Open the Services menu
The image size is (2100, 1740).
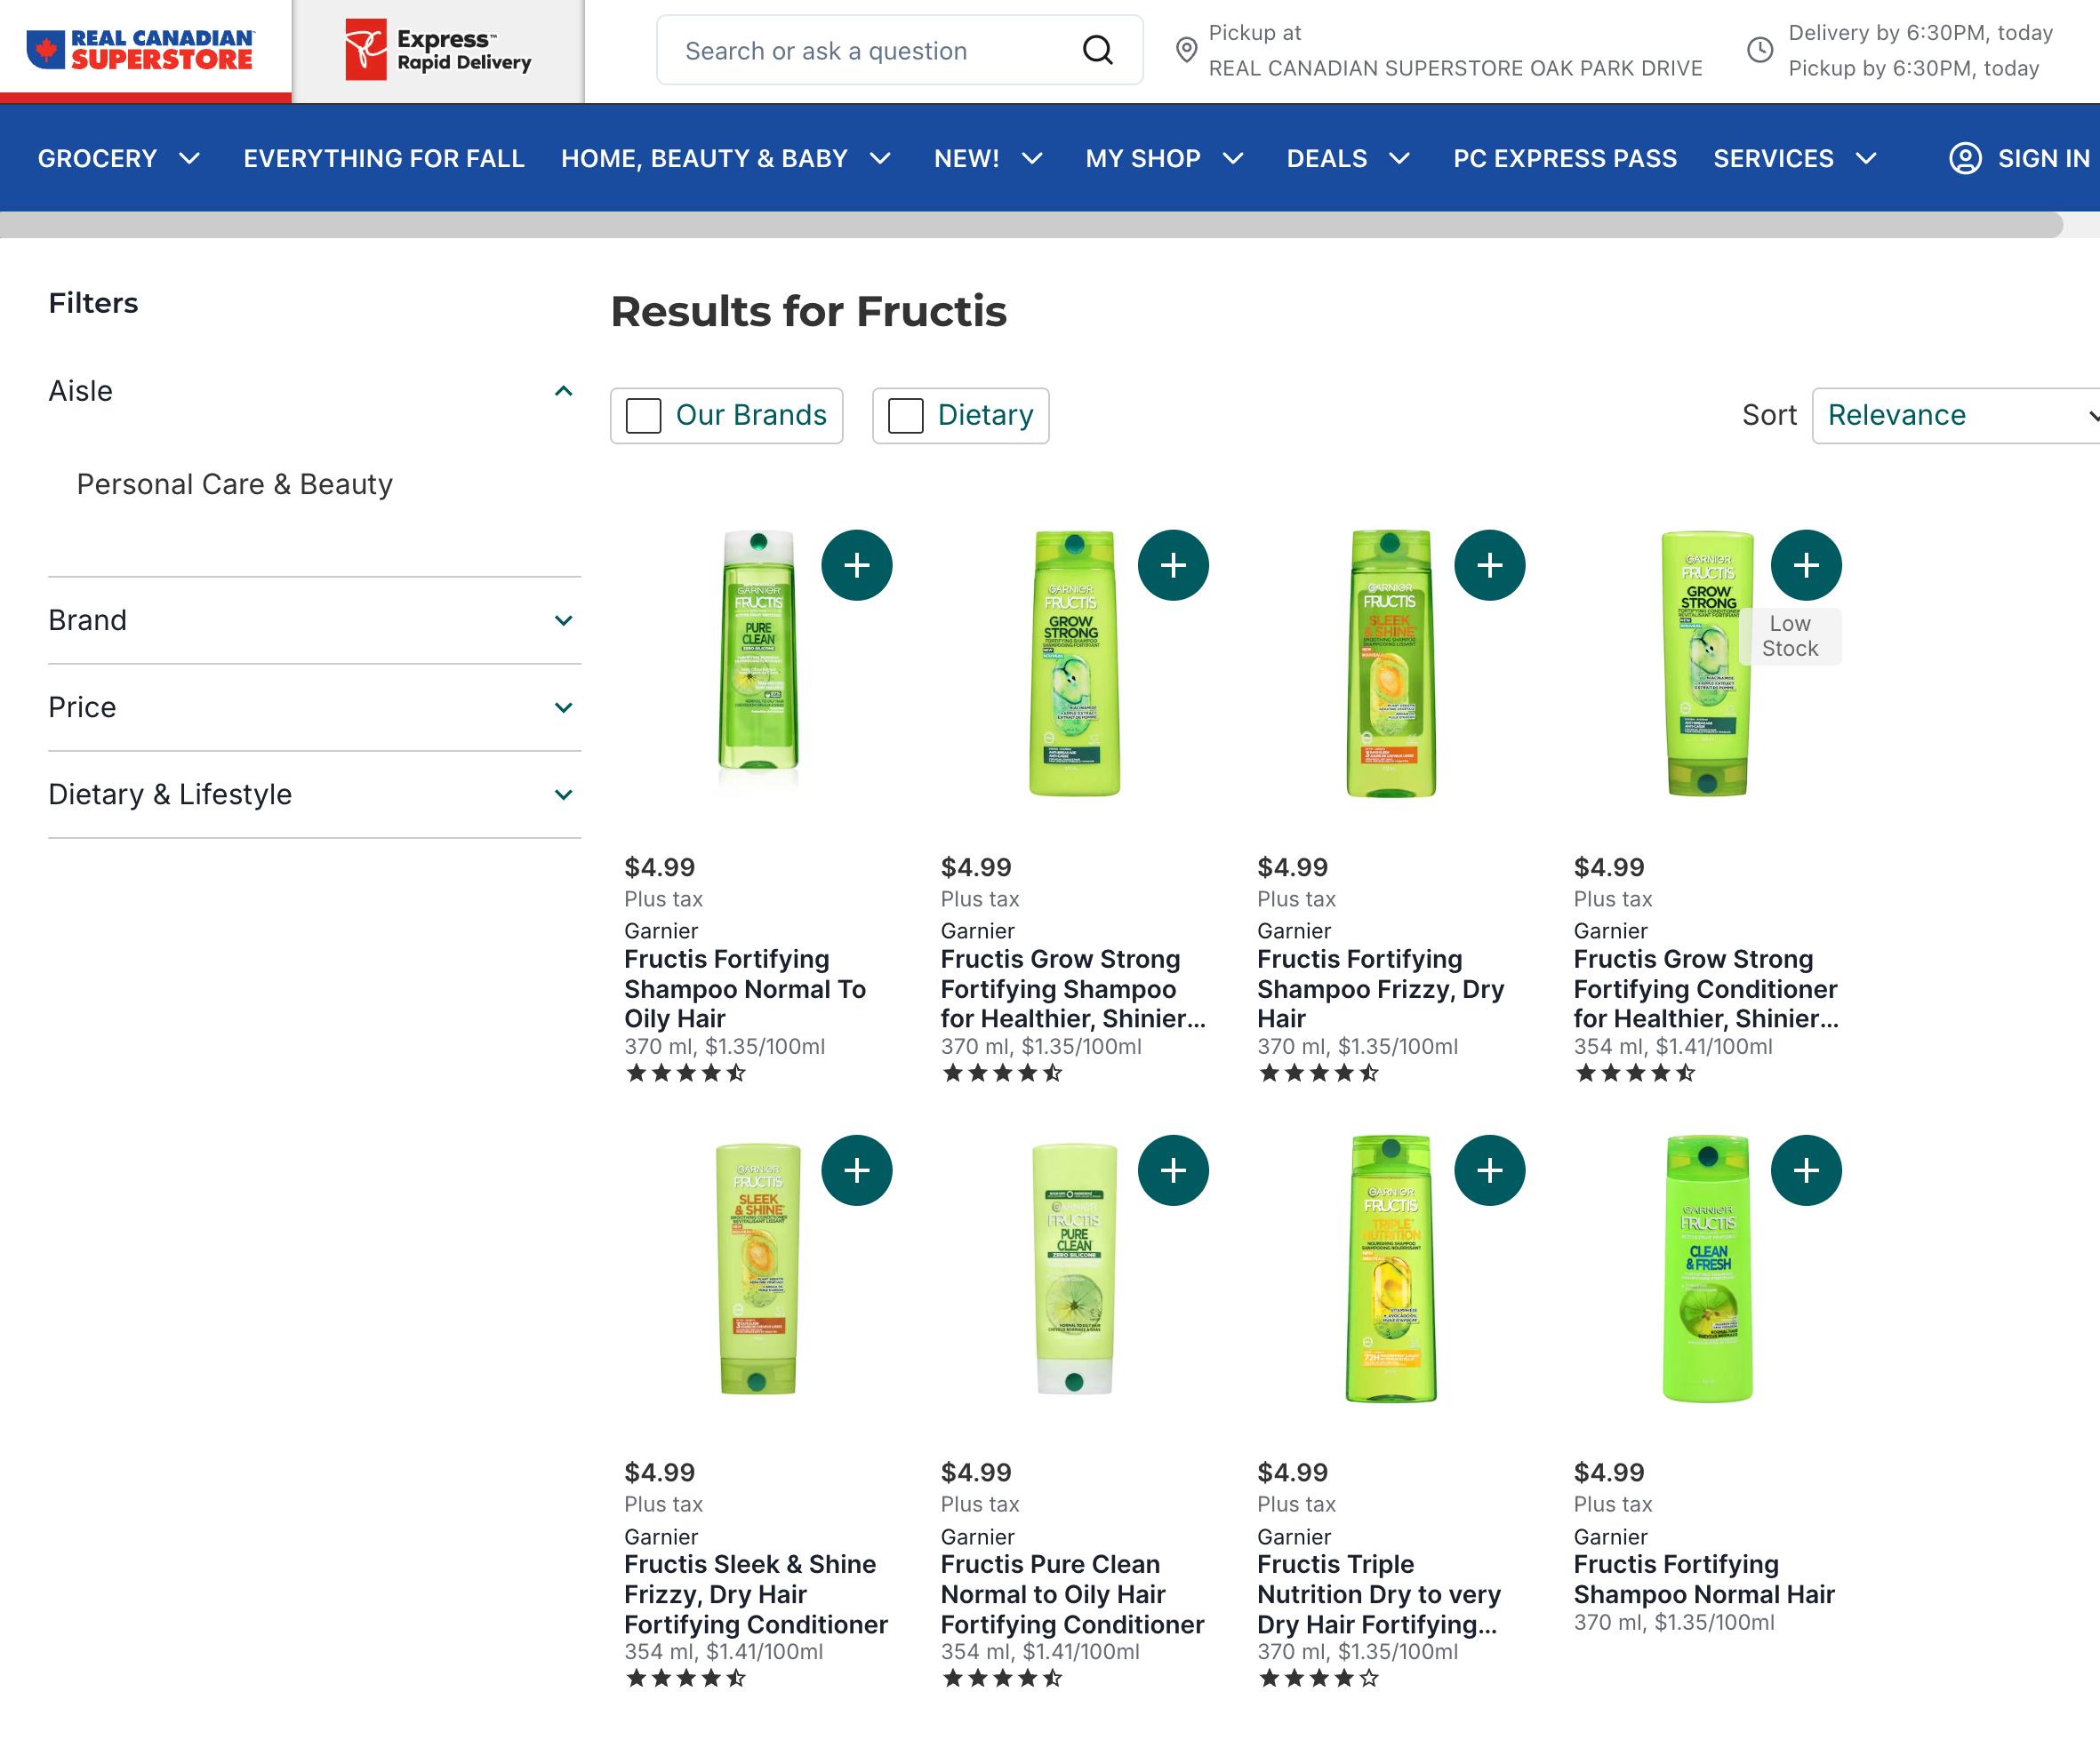point(1795,158)
